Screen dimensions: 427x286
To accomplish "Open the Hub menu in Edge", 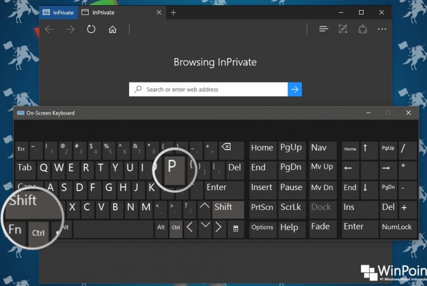I will click(323, 29).
